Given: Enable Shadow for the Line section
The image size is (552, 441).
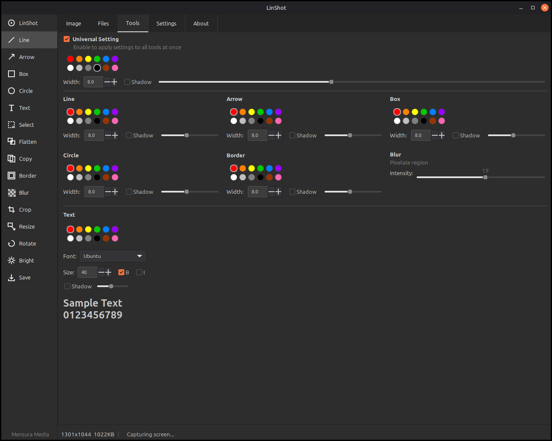Looking at the screenshot, I should (129, 135).
